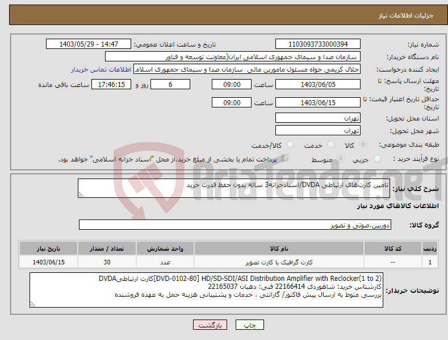
Task: Click the بازگشت back button
Action: coord(210,325)
